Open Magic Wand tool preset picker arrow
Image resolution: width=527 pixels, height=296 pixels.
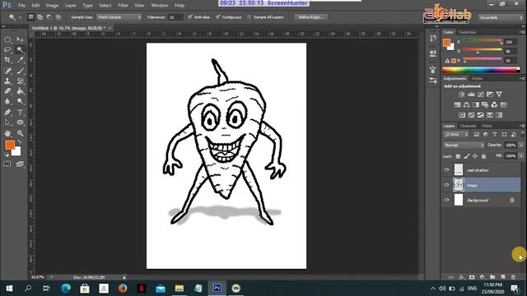[20, 17]
